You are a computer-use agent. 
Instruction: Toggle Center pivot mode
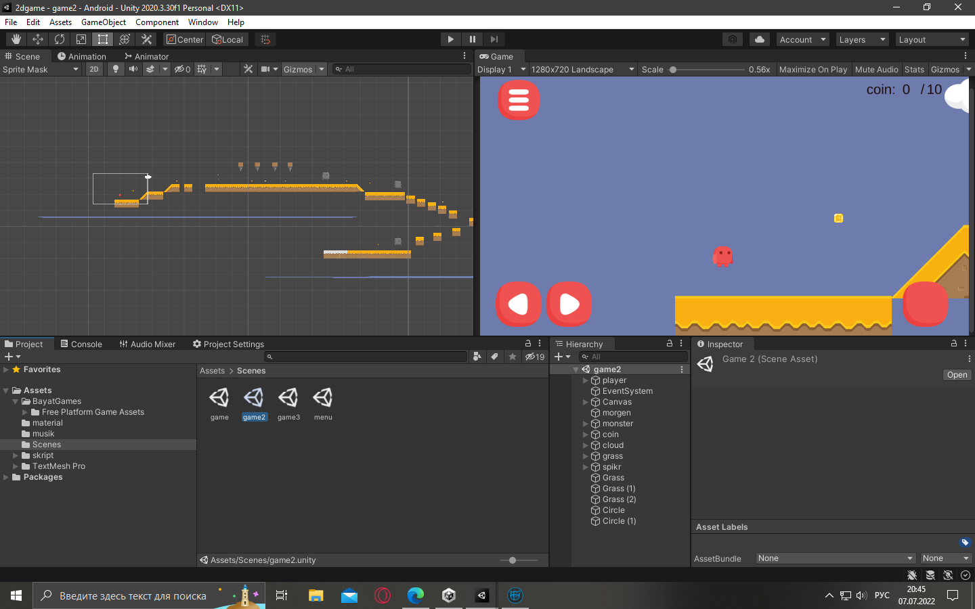[185, 39]
